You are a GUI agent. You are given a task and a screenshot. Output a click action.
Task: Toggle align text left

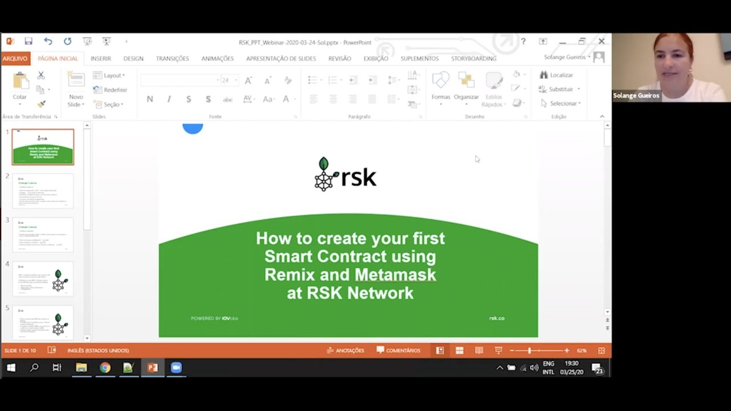(x=314, y=99)
